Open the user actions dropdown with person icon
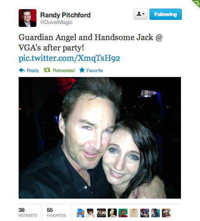The width and height of the screenshot is (200, 221). point(141,14)
